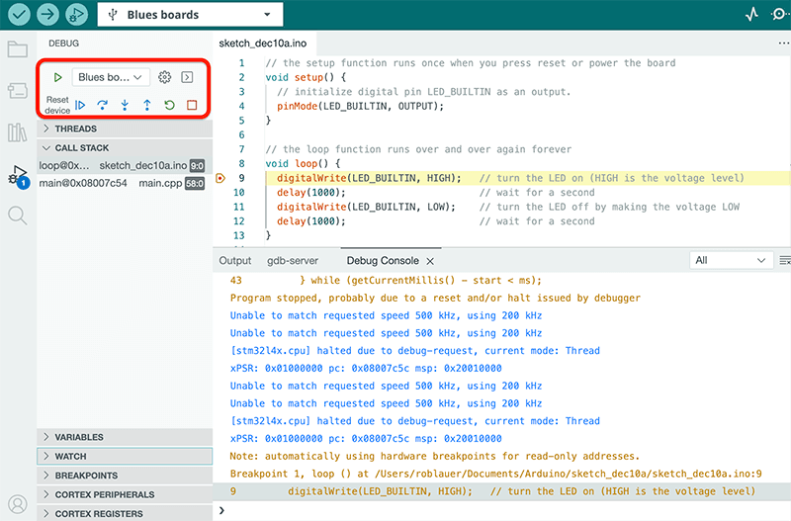Open the Serial Plotter icon
The height and width of the screenshot is (521, 791).
tap(751, 15)
